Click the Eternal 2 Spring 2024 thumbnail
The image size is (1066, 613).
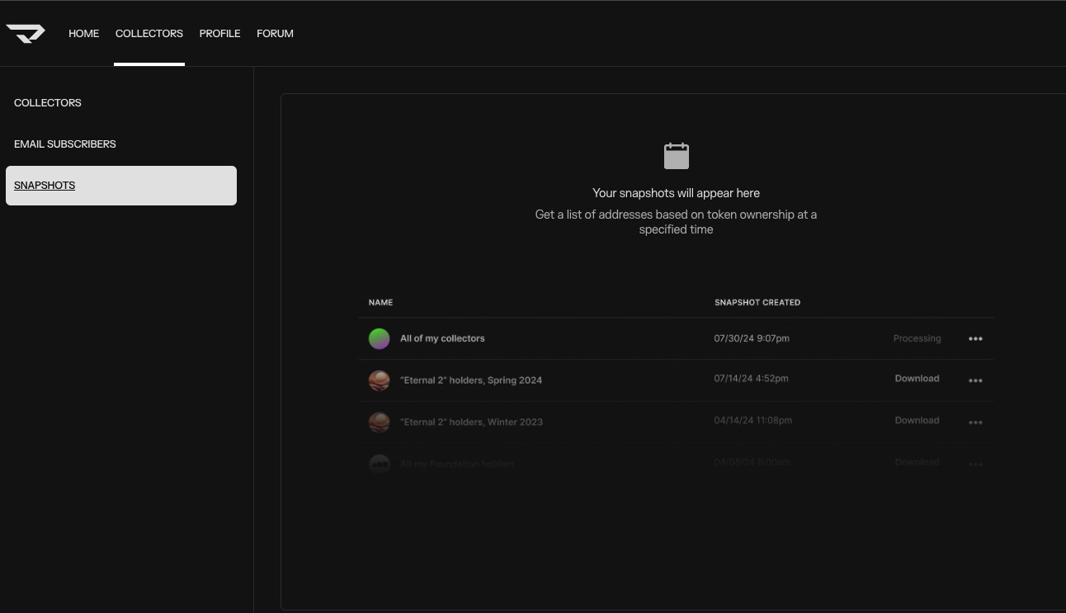click(x=379, y=380)
